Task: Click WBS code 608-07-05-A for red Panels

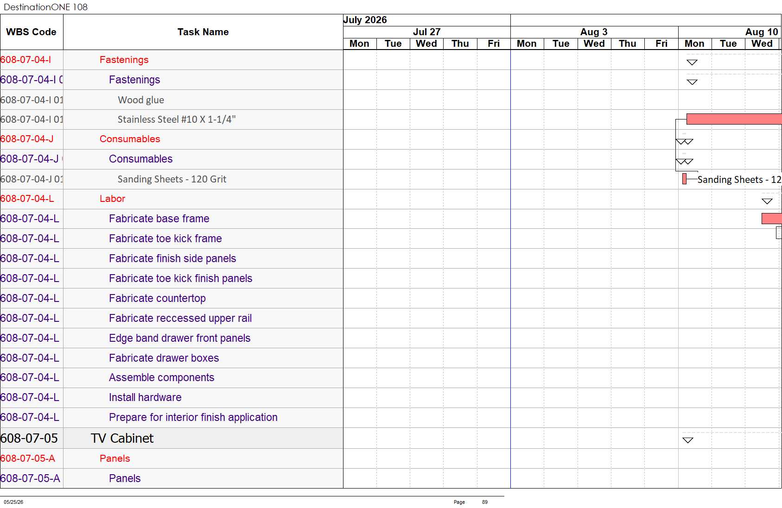Action: (x=28, y=458)
